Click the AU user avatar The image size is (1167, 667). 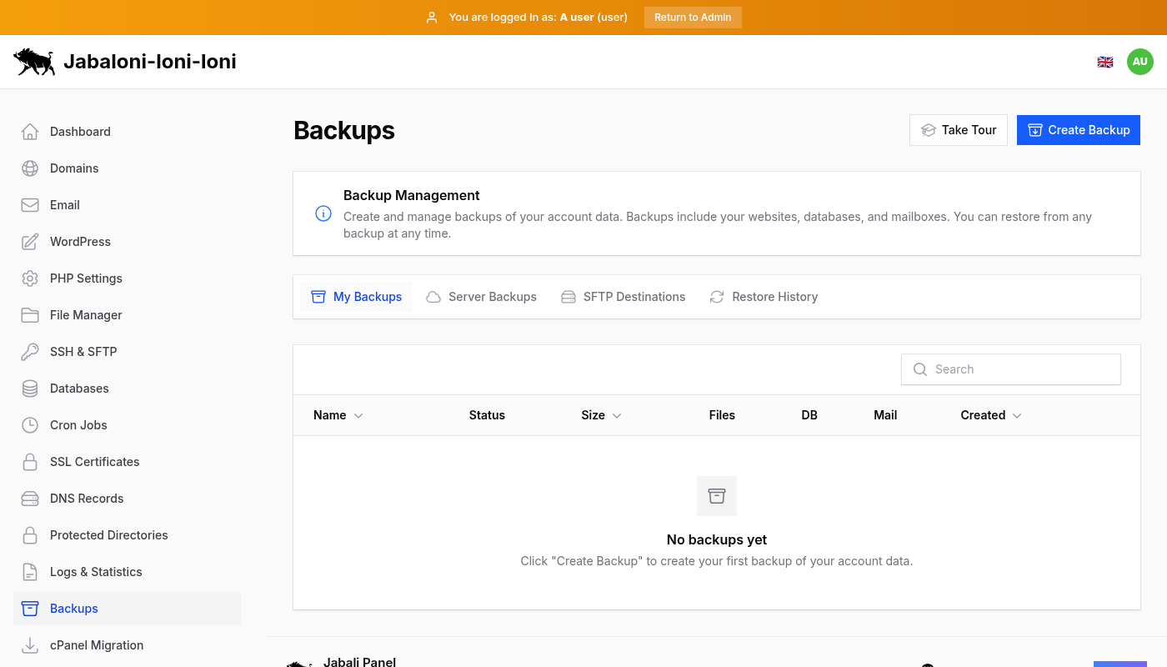point(1139,61)
